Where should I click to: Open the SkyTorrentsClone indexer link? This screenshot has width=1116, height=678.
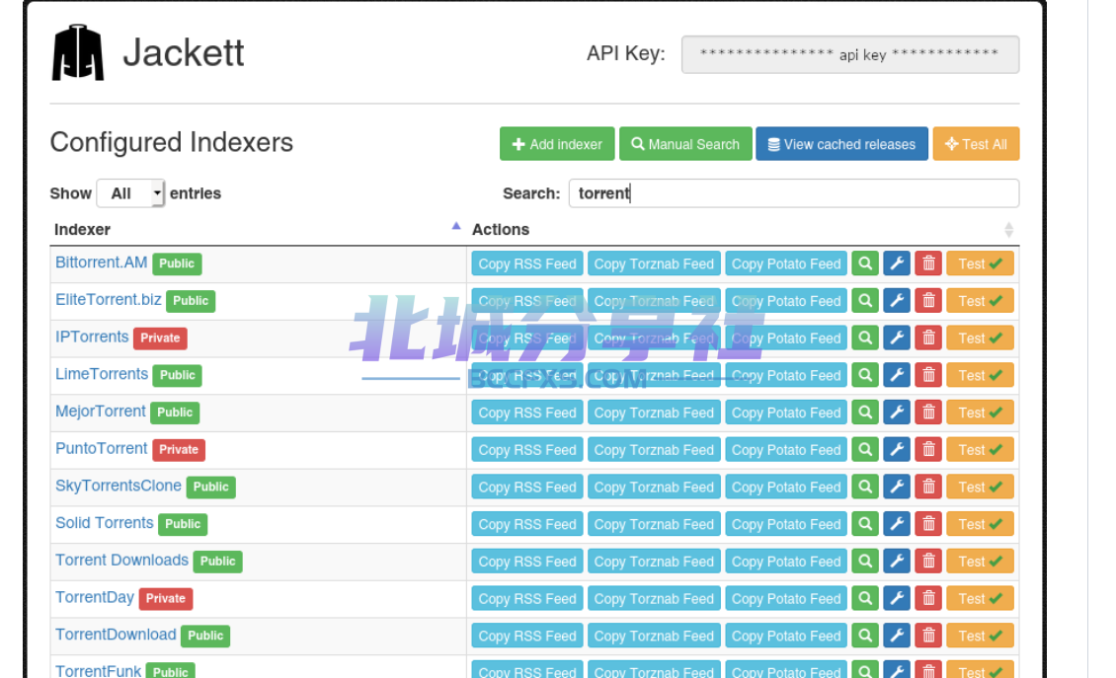click(x=119, y=486)
